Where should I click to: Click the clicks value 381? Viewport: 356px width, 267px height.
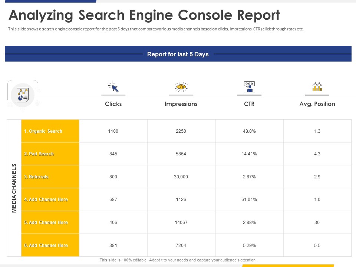[113, 245]
